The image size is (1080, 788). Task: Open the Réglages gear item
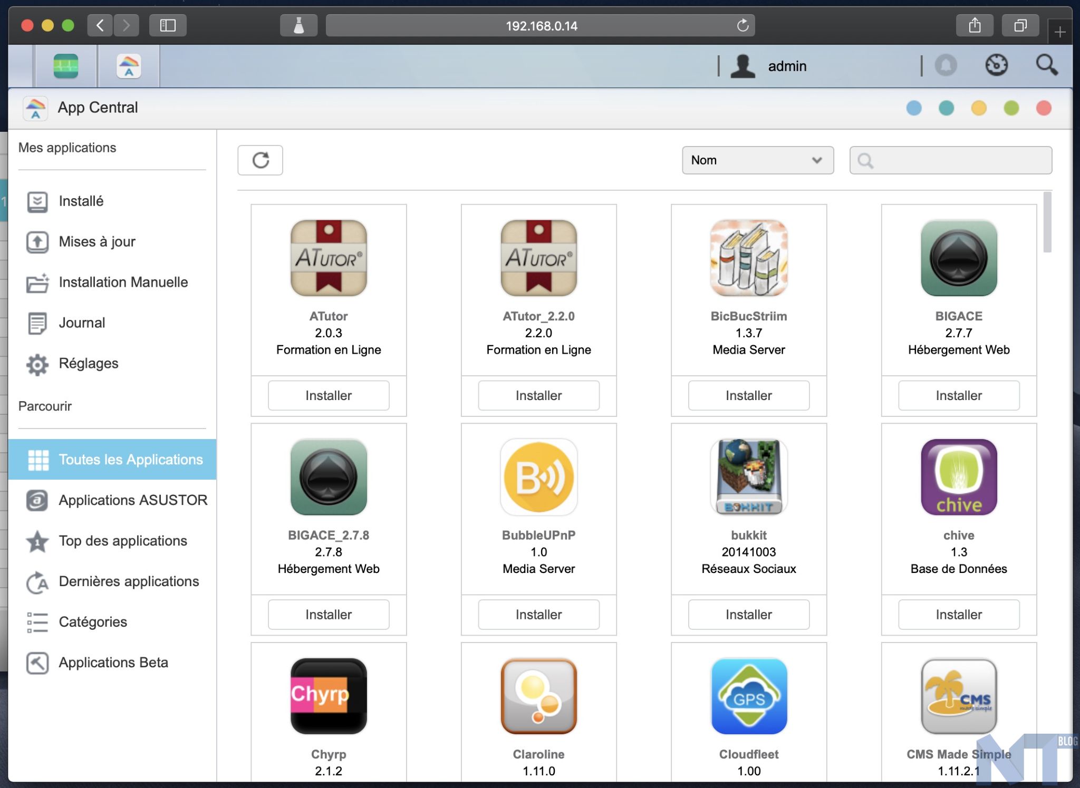point(88,364)
